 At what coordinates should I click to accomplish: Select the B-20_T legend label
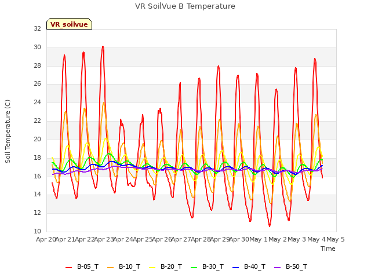click(x=172, y=266)
